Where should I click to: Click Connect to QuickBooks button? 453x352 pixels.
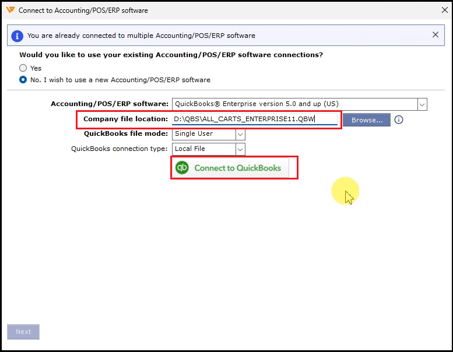pyautogui.click(x=230, y=168)
